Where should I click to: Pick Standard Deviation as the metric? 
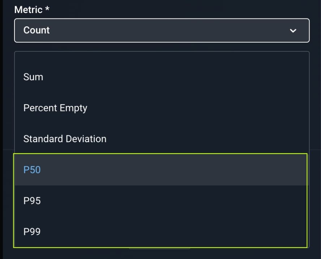(x=65, y=139)
